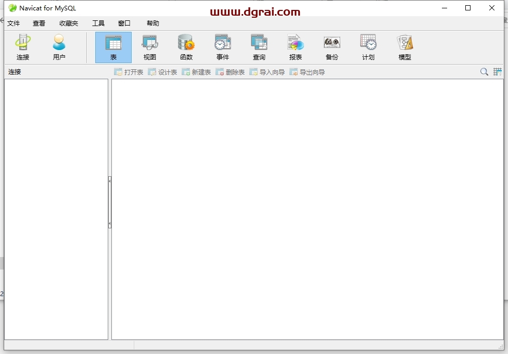
Task: Click the Navicat logo in title bar
Action: [12, 8]
